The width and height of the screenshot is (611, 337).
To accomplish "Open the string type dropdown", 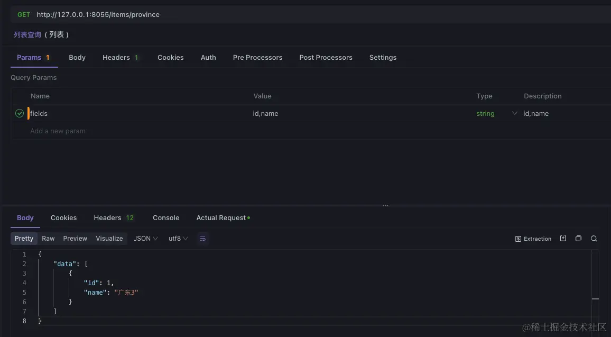I will pos(514,113).
